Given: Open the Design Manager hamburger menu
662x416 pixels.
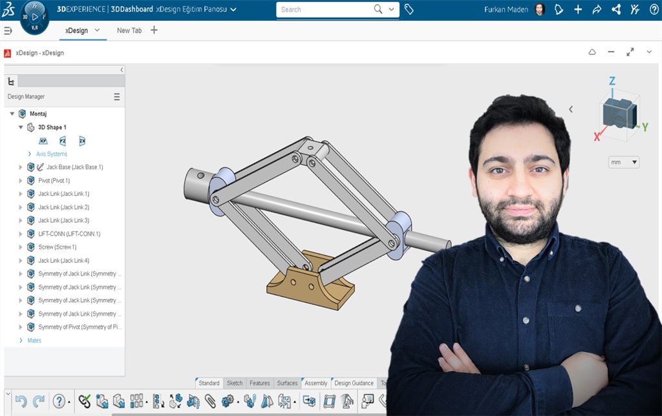Looking at the screenshot, I should coord(117,97).
